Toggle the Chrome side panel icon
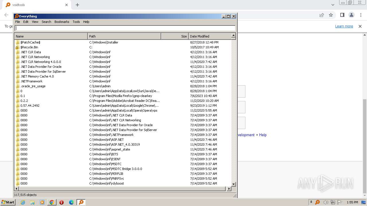 (x=342, y=15)
